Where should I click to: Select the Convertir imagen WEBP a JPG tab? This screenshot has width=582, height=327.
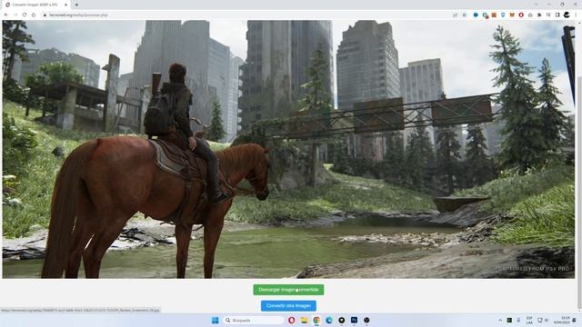pos(36,5)
